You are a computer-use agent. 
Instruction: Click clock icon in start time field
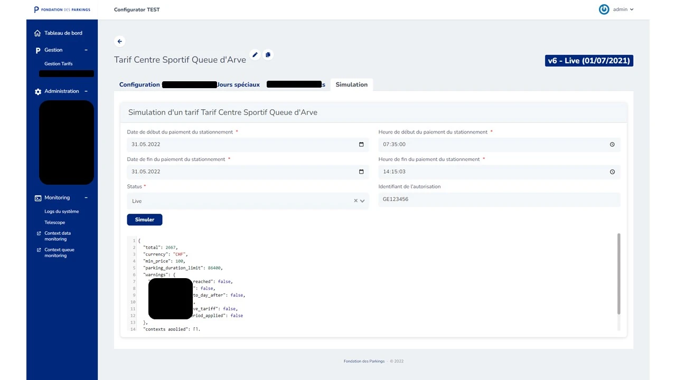(x=612, y=145)
